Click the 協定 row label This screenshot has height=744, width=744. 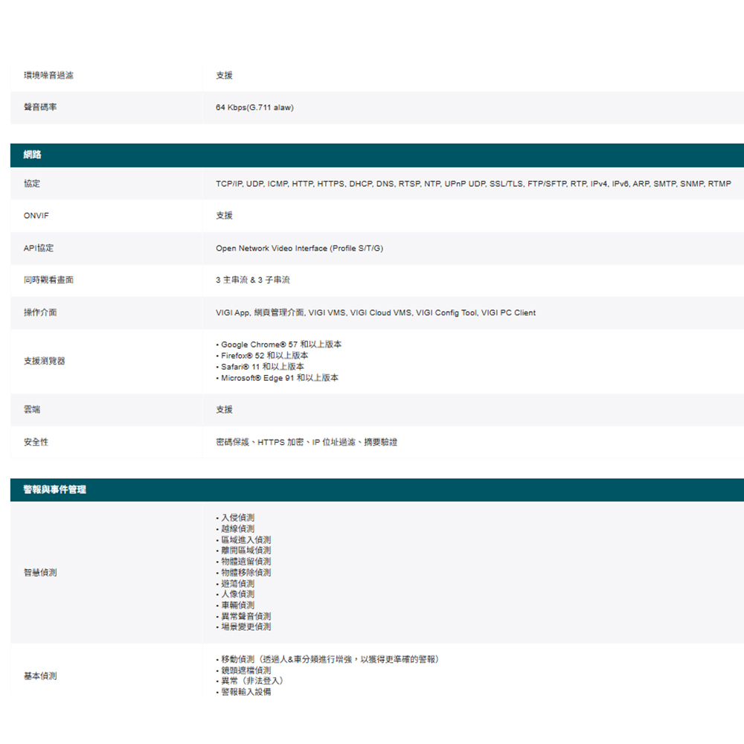point(32,184)
